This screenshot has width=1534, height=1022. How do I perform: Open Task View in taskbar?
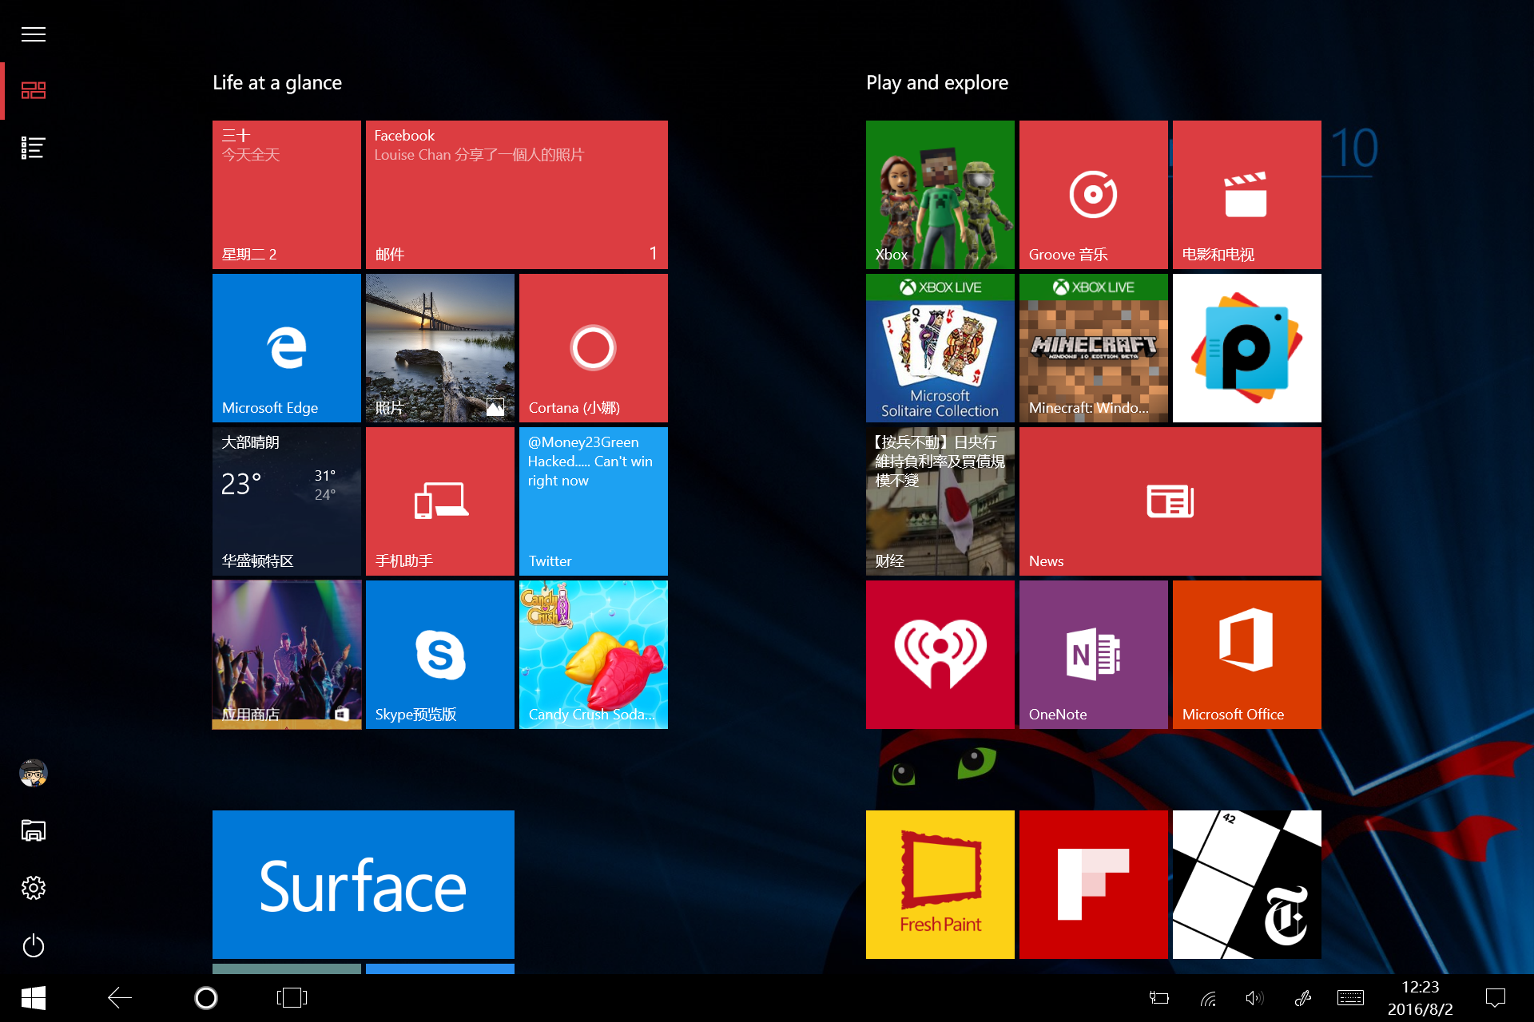(292, 998)
